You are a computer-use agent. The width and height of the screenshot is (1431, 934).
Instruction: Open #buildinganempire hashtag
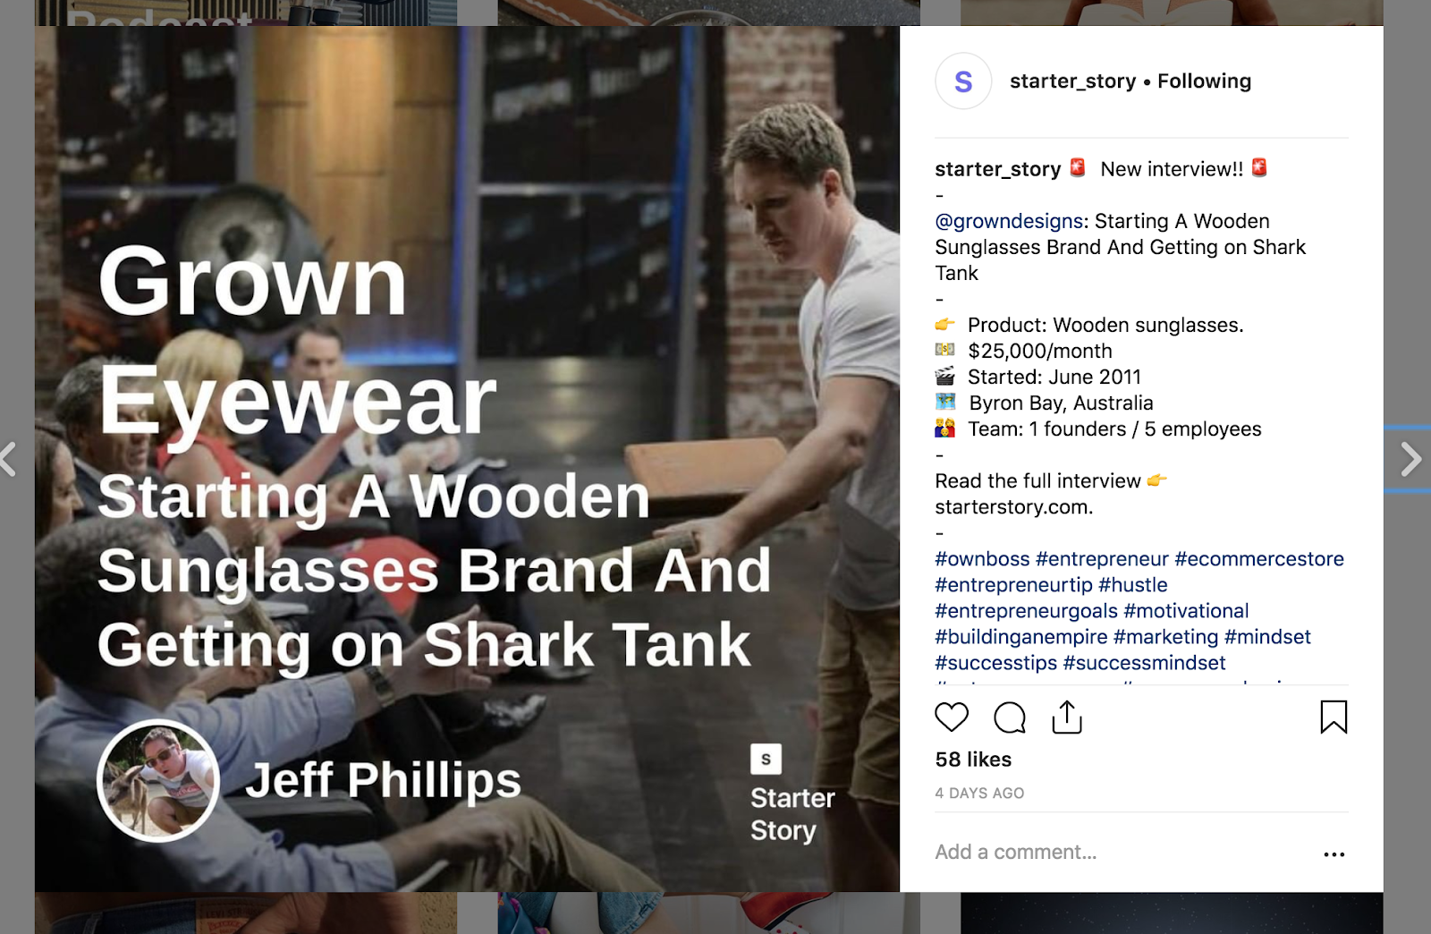1021,637
